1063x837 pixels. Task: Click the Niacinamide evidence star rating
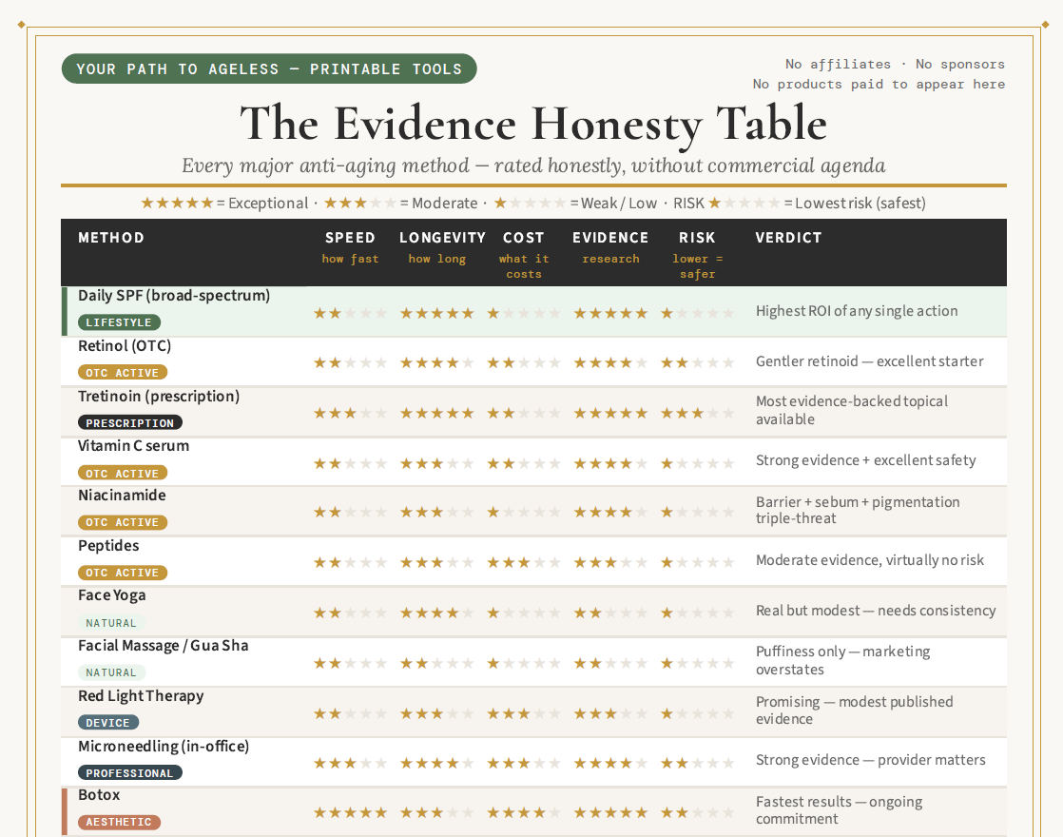(610, 512)
